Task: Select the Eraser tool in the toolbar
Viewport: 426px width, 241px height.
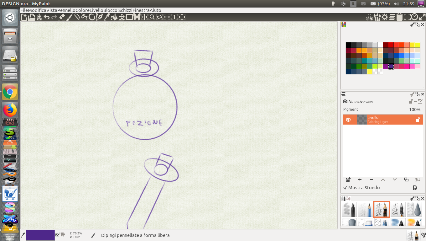Action: pyautogui.click(x=62, y=17)
